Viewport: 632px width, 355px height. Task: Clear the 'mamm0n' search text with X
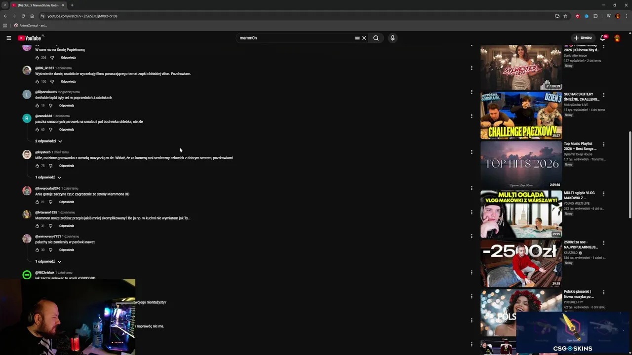(364, 38)
